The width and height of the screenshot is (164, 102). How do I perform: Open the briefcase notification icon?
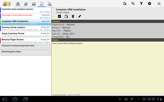pyautogui.click(x=132, y=99)
